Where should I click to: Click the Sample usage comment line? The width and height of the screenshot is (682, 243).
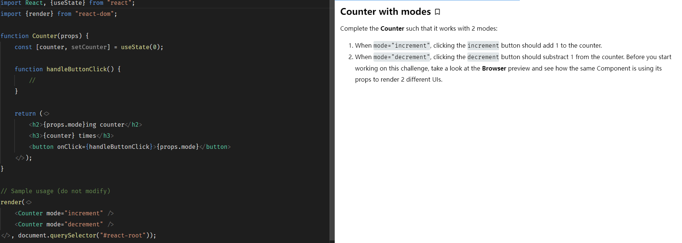pos(55,191)
